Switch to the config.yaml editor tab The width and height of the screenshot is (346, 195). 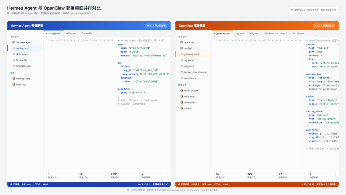[x=53, y=33]
